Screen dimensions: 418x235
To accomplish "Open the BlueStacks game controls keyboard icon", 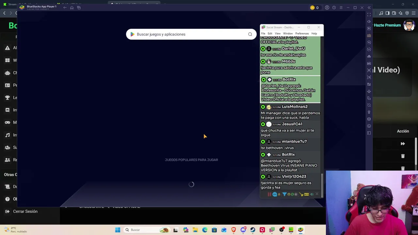I will pos(369,36).
